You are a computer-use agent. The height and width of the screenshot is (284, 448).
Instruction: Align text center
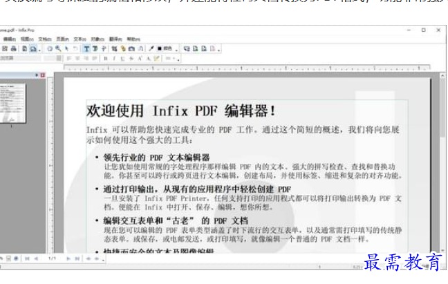[x=77, y=59]
